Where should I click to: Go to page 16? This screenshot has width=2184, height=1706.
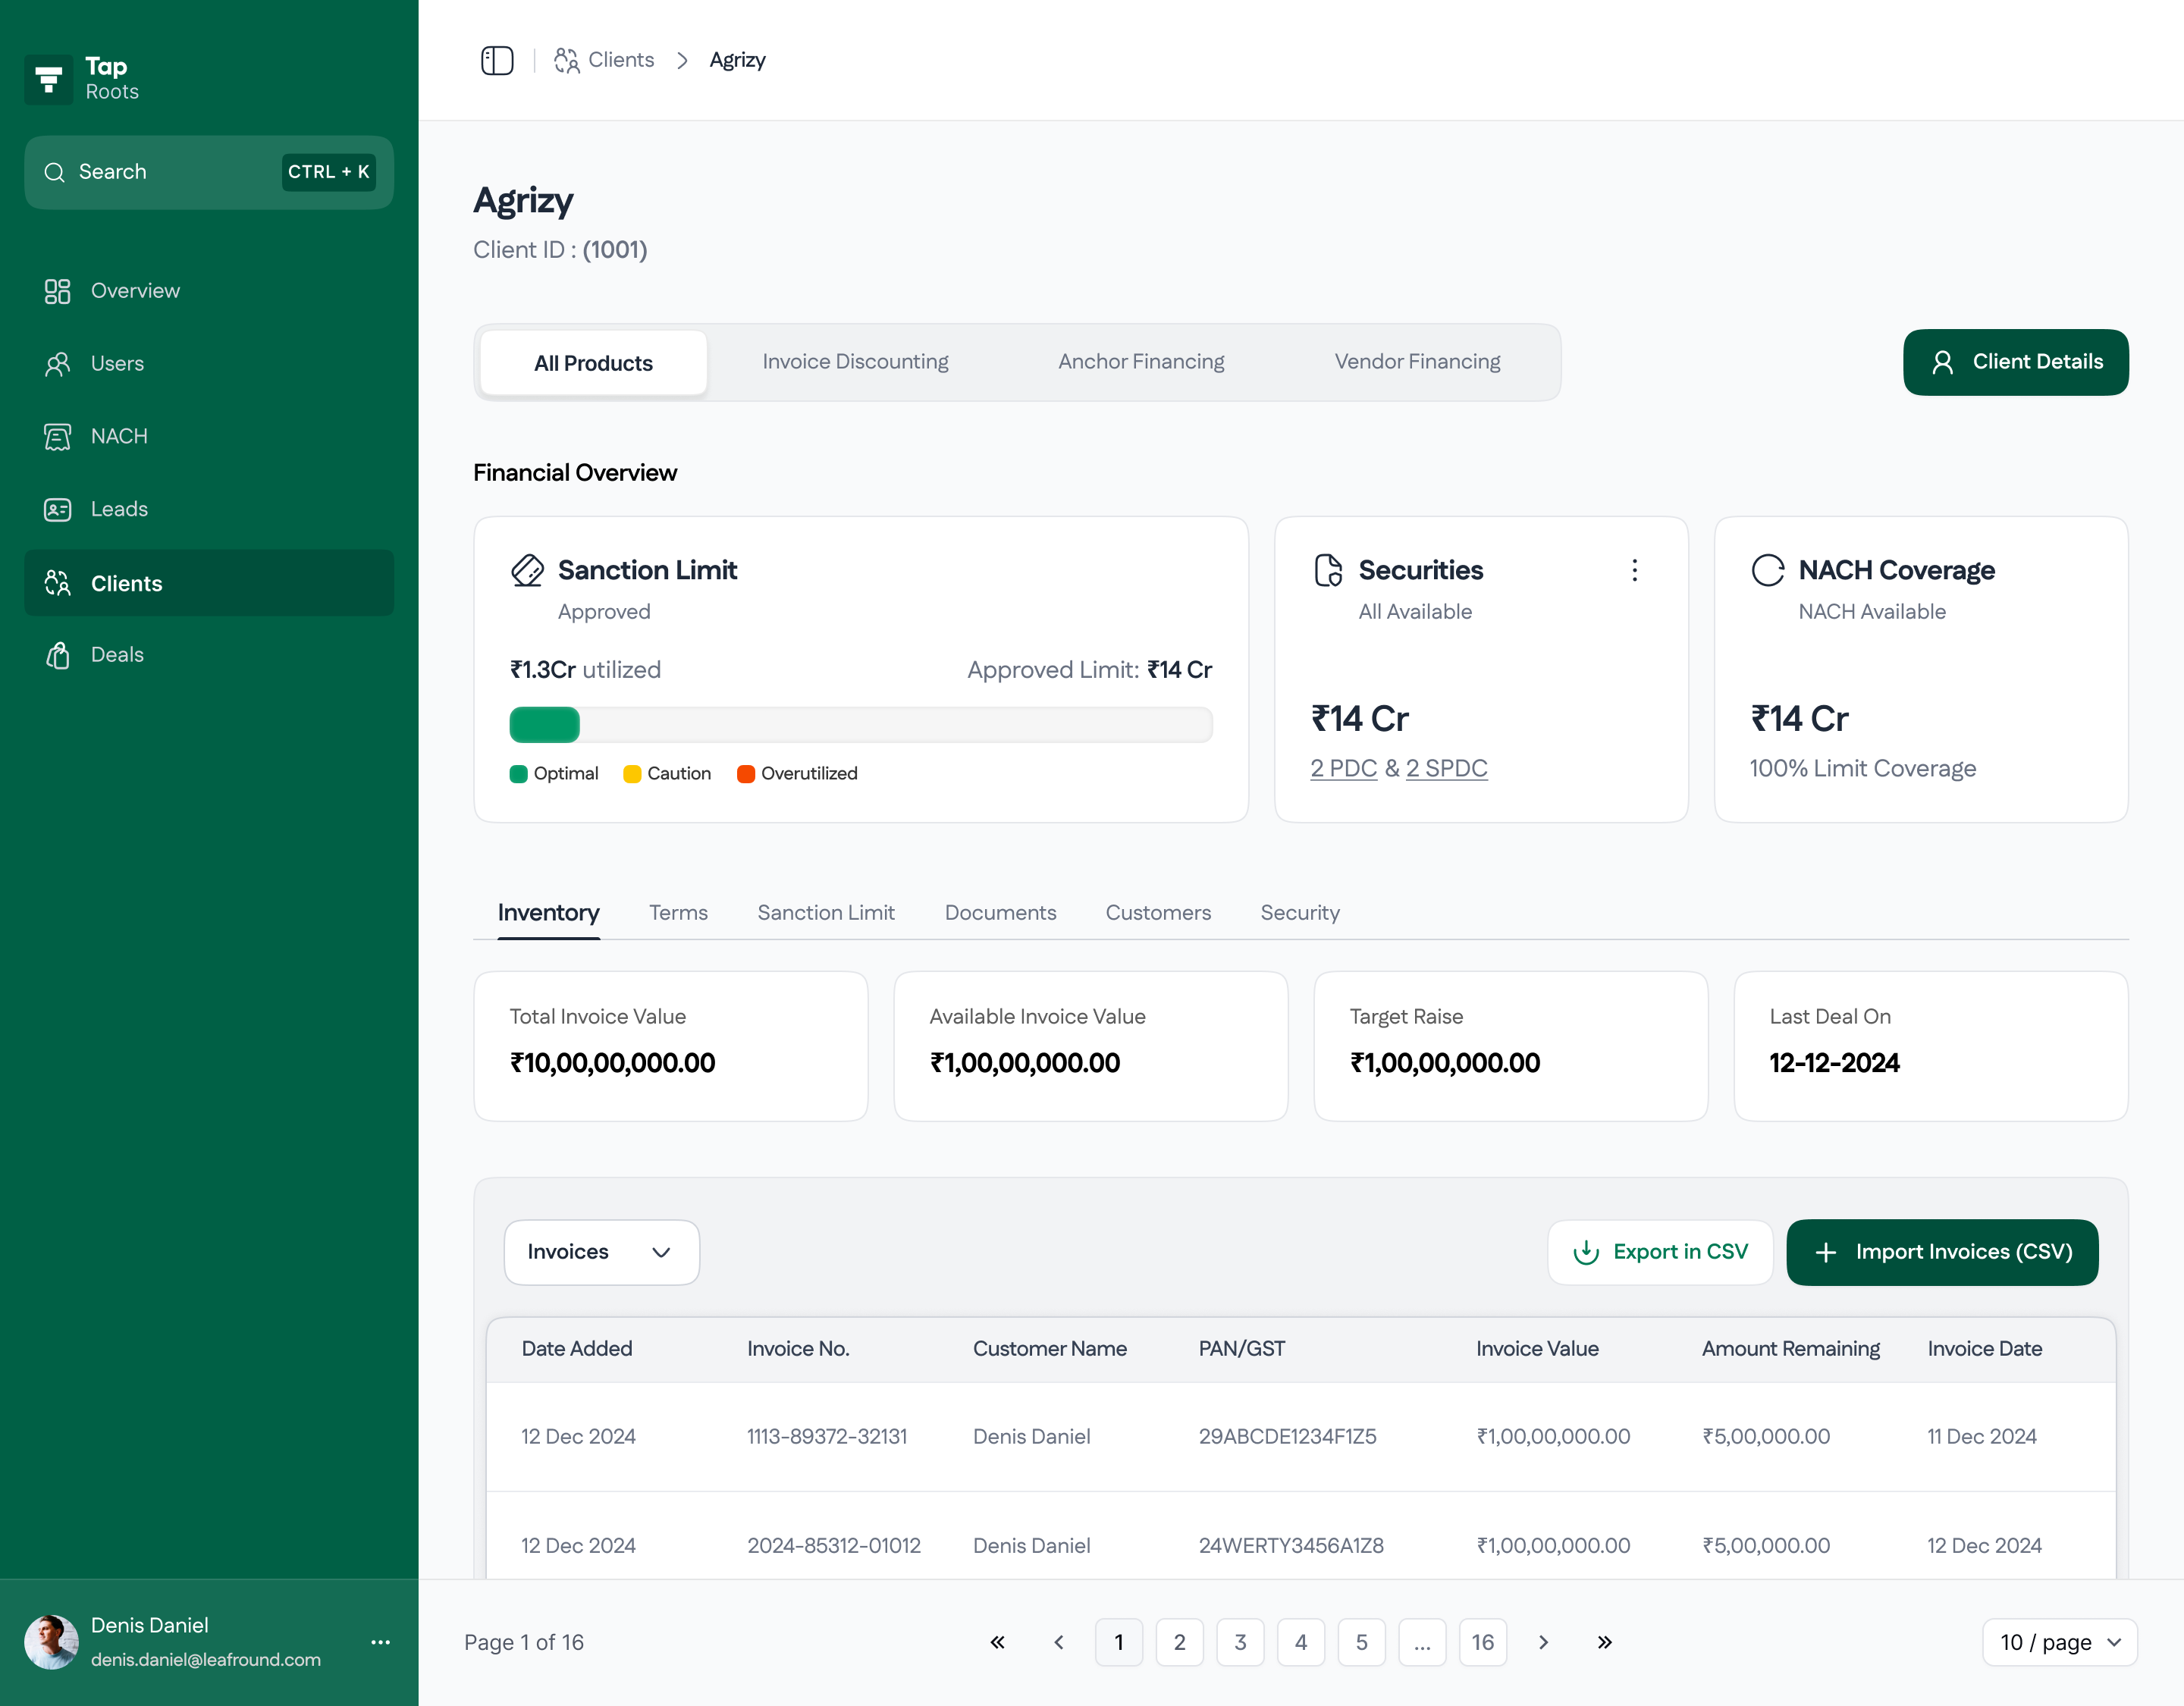point(1483,1642)
